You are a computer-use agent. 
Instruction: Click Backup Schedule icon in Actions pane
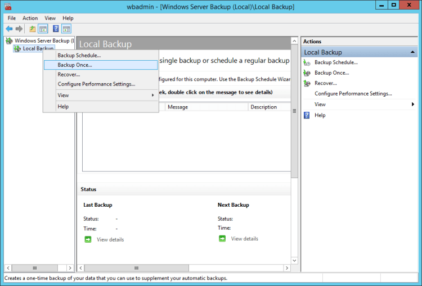307,62
